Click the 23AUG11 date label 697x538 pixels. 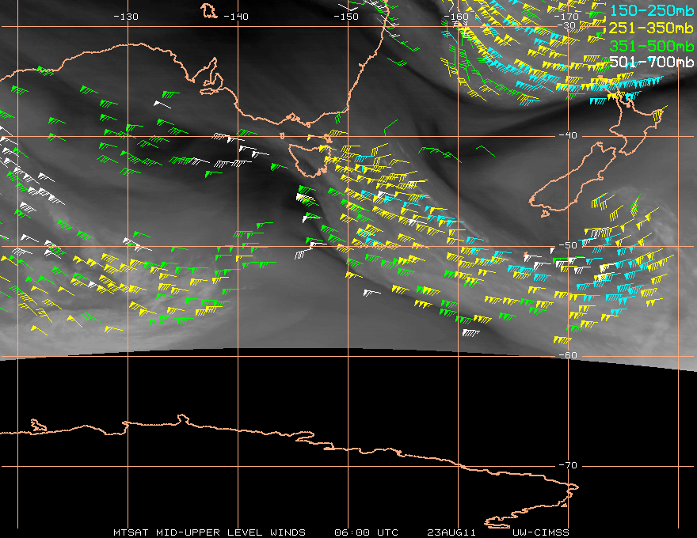(x=451, y=532)
